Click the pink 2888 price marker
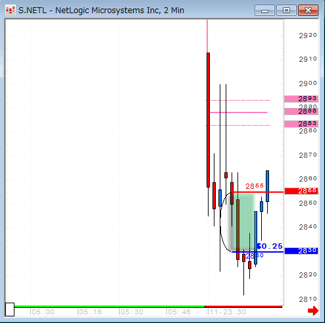The image size is (325, 323). (301, 111)
